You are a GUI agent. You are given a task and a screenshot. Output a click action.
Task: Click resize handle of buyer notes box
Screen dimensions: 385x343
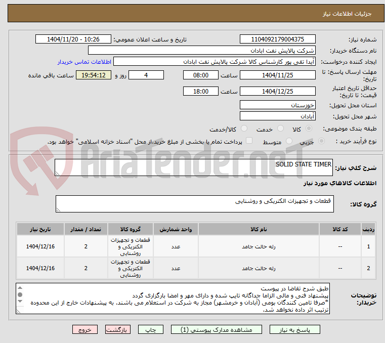click(19, 311)
